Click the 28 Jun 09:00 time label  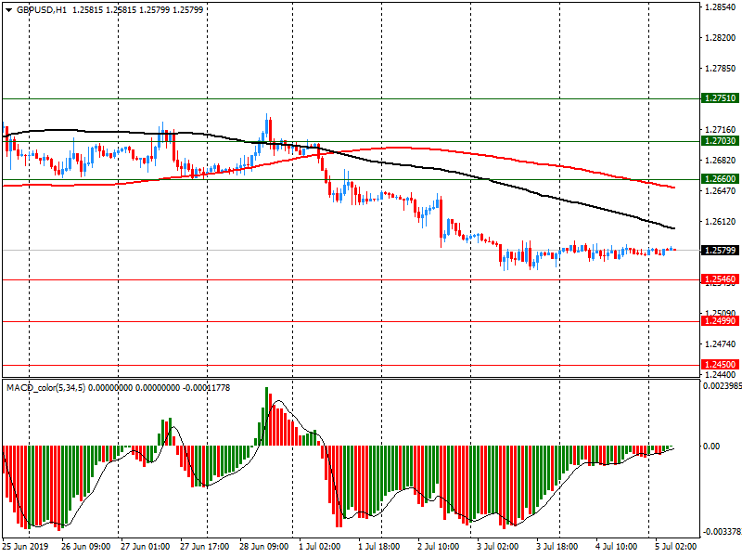263,546
